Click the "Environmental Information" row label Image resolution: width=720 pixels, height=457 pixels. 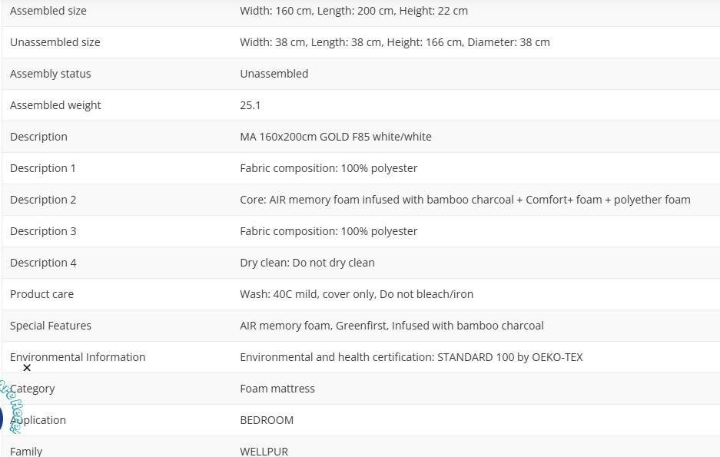[x=78, y=357]
